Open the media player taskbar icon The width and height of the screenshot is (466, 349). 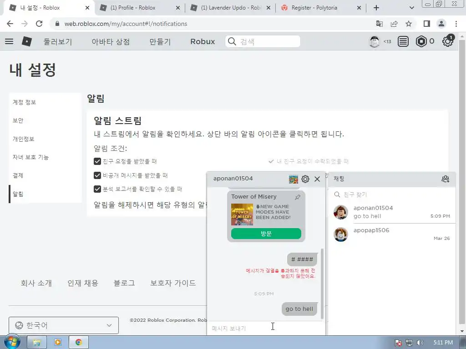coord(58,343)
